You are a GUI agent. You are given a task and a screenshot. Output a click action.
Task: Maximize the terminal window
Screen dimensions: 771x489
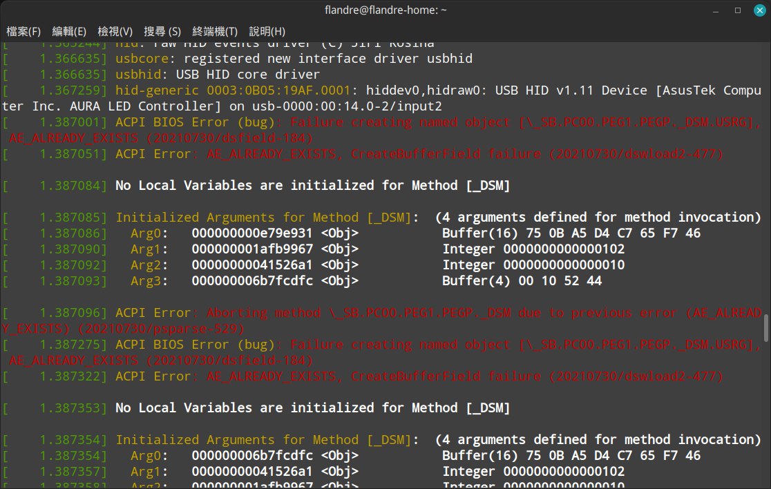click(738, 10)
